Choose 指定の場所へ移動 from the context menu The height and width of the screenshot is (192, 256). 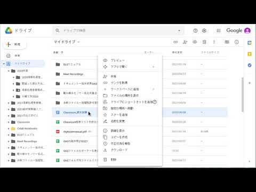point(130,108)
